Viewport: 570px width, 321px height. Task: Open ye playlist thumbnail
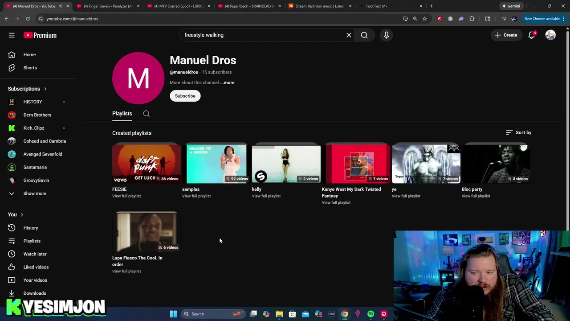tap(426, 163)
